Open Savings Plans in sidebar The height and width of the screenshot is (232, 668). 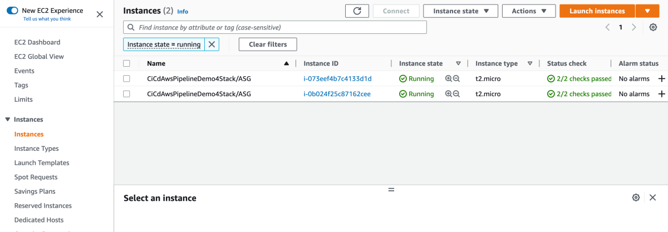click(x=35, y=191)
